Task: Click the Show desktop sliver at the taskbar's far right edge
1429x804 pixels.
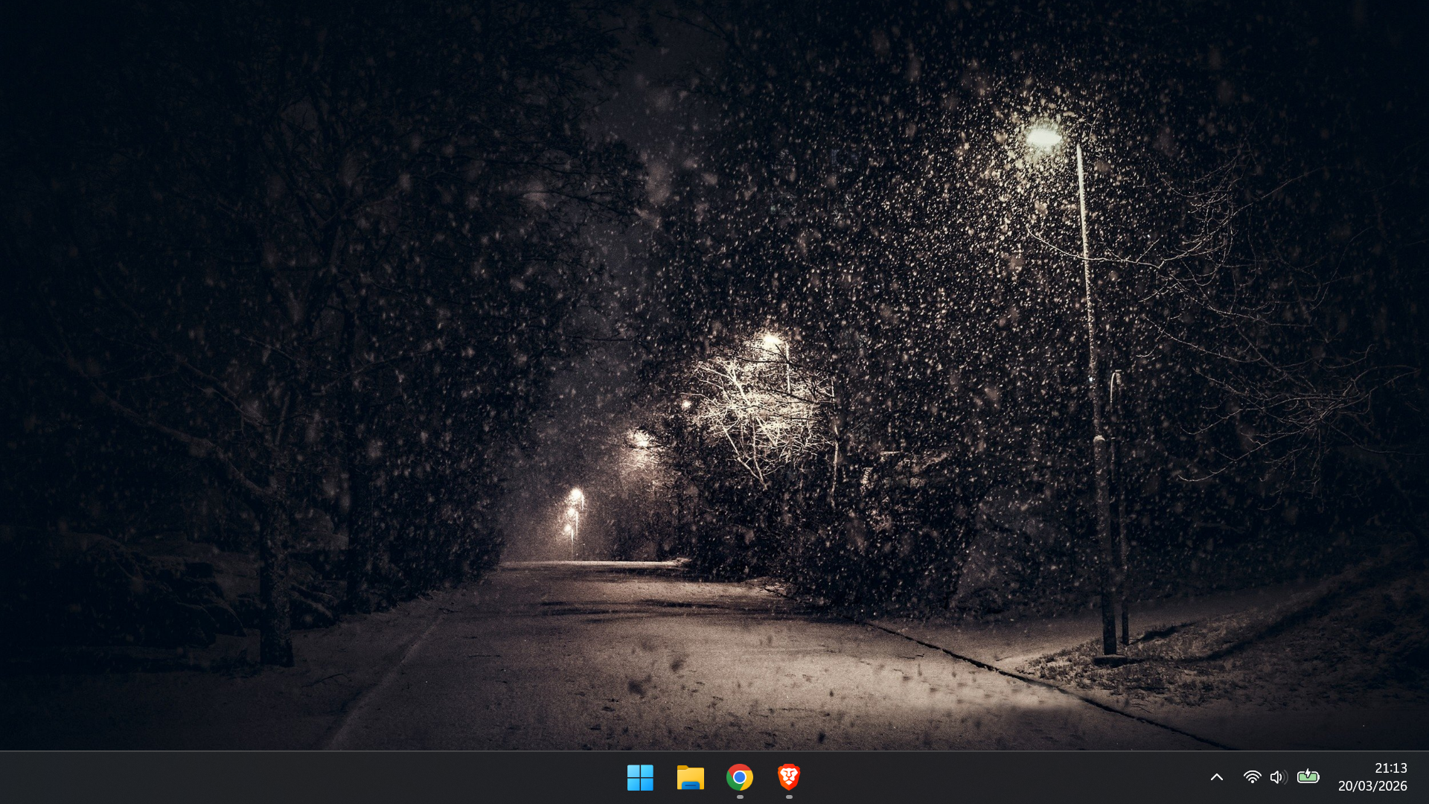Action: tap(1425, 777)
